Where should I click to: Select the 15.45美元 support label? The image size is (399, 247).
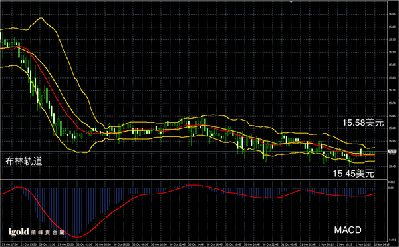click(354, 174)
